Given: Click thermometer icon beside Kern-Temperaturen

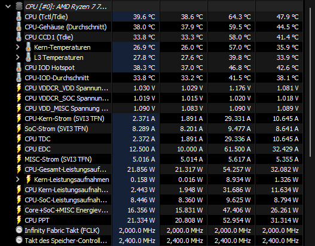Looking at the screenshot, I should point(28,47).
